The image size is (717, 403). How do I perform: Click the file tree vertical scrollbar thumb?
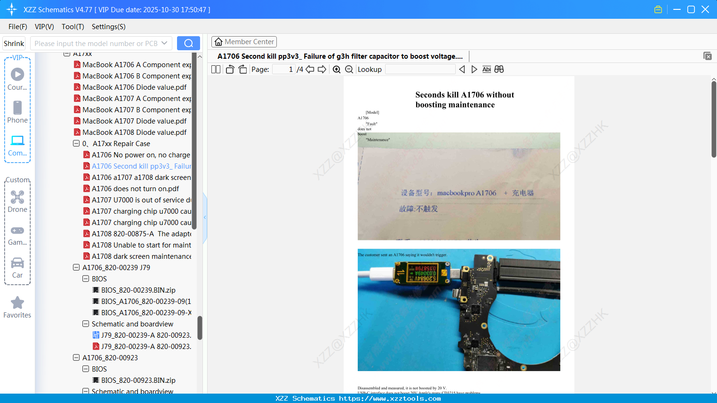(200, 327)
